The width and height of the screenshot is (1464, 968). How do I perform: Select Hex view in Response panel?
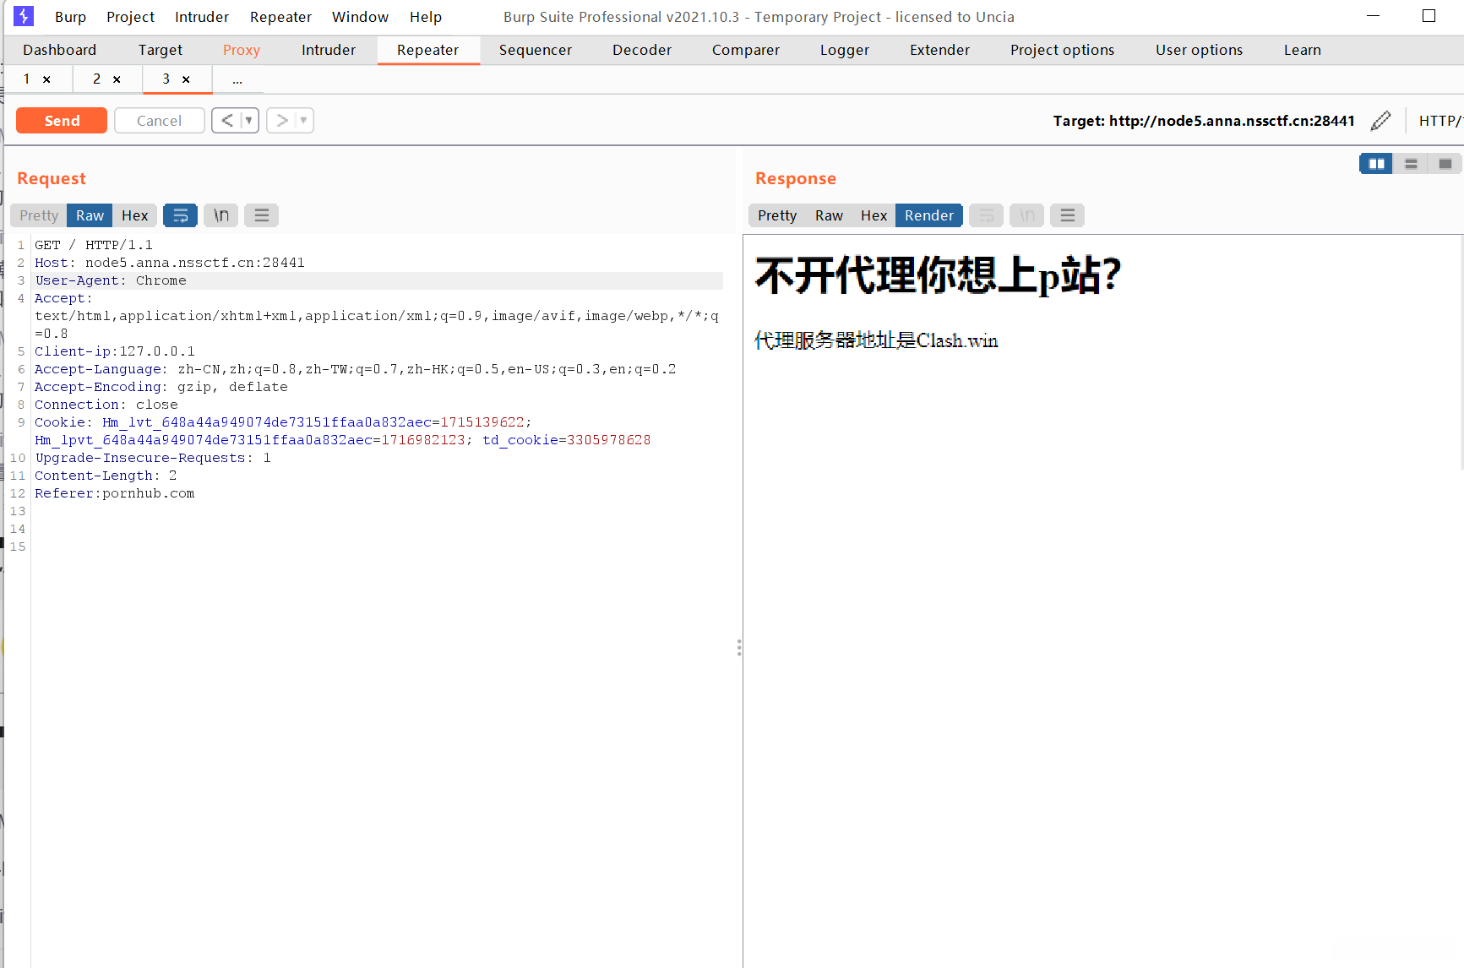pos(874,215)
